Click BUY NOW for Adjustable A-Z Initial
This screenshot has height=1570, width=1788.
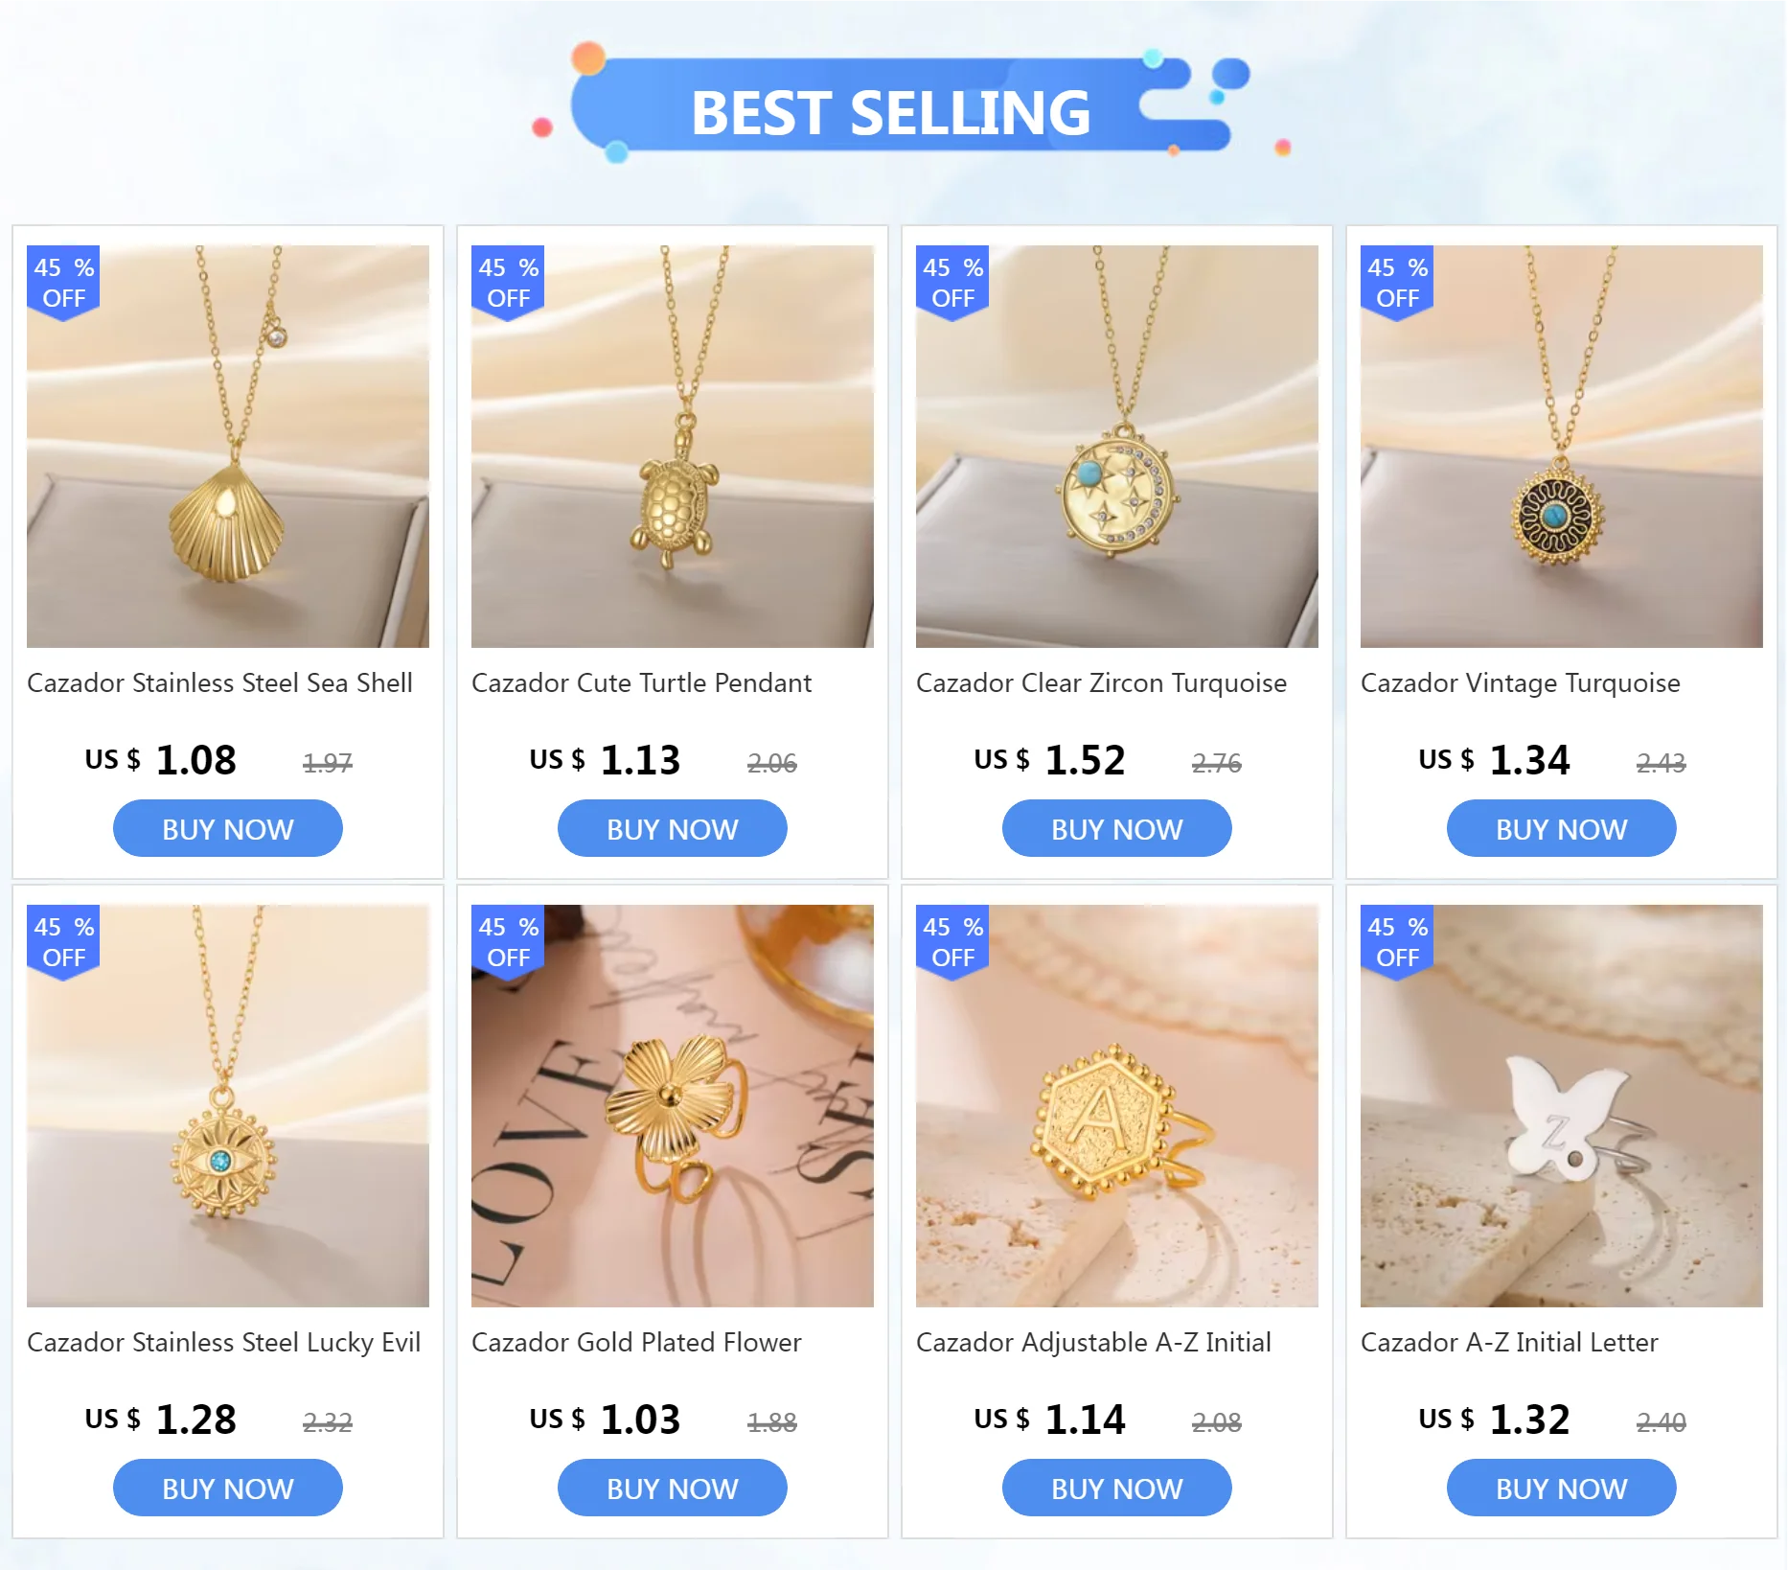1117,1489
